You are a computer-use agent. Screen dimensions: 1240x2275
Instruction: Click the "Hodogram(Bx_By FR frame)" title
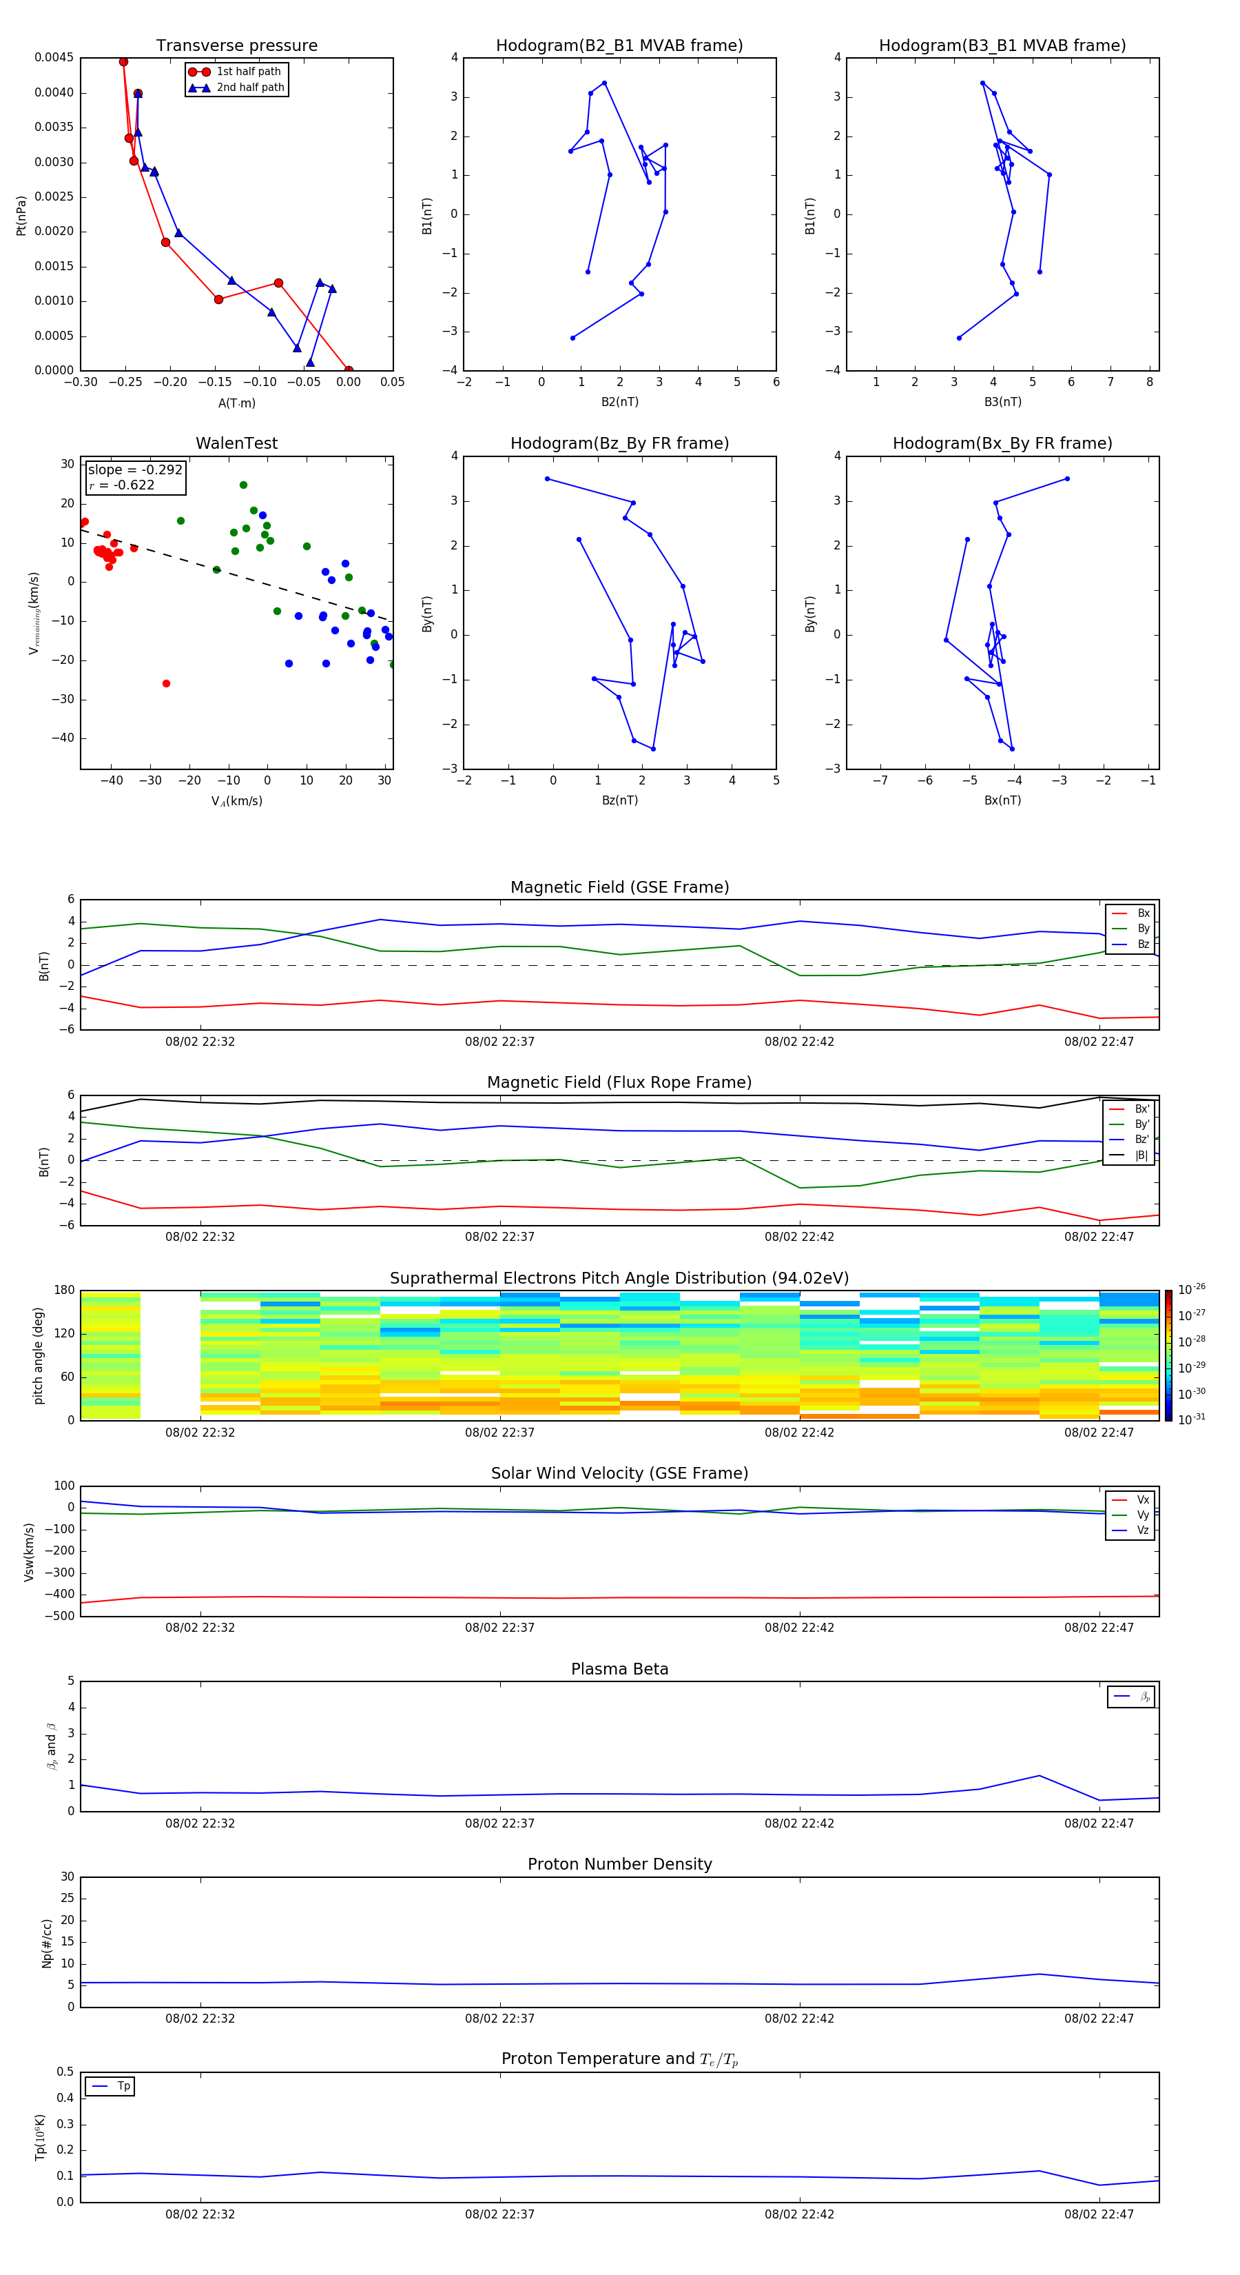pyautogui.click(x=1002, y=443)
